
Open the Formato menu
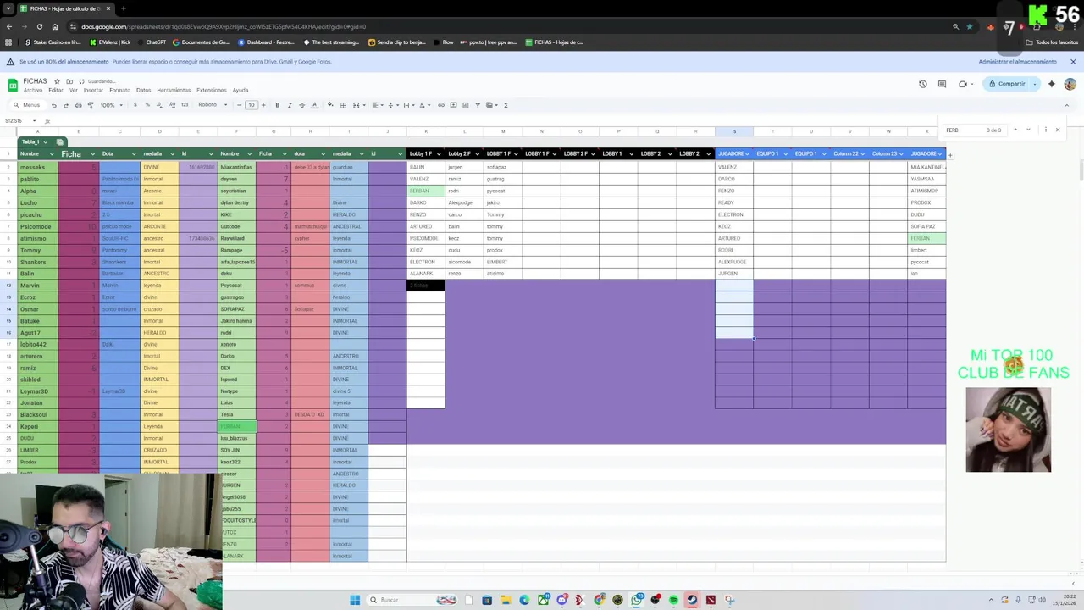(x=119, y=90)
